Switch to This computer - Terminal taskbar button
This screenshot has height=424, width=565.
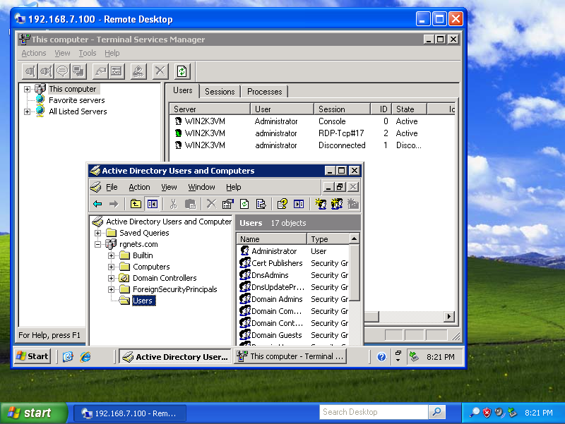click(290, 356)
